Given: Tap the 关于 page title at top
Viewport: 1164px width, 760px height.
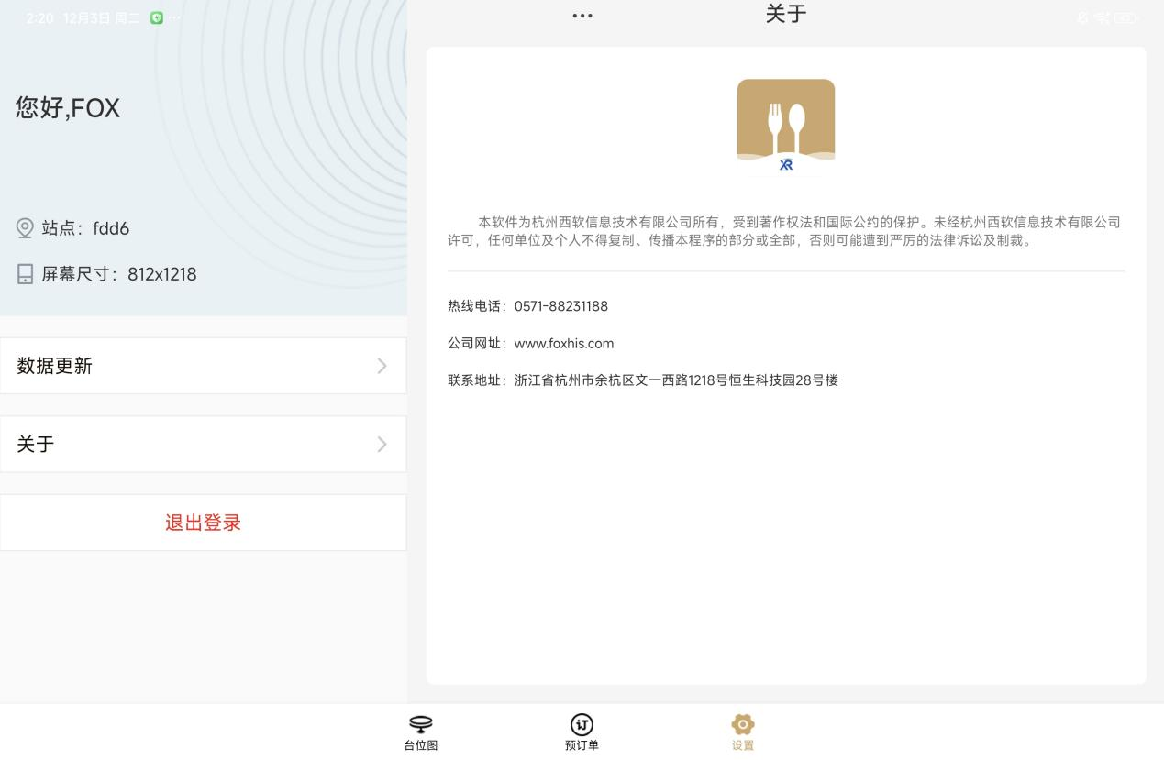Looking at the screenshot, I should pyautogui.click(x=786, y=15).
